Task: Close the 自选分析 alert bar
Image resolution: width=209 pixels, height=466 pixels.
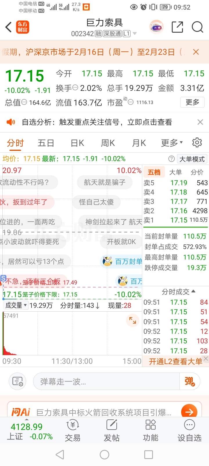Action: 200,122
